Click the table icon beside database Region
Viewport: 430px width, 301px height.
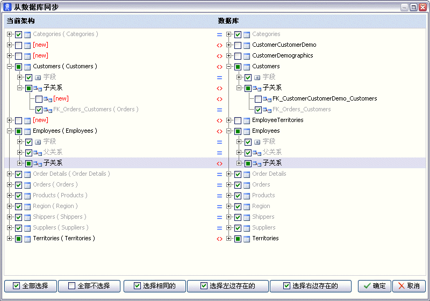247,206
